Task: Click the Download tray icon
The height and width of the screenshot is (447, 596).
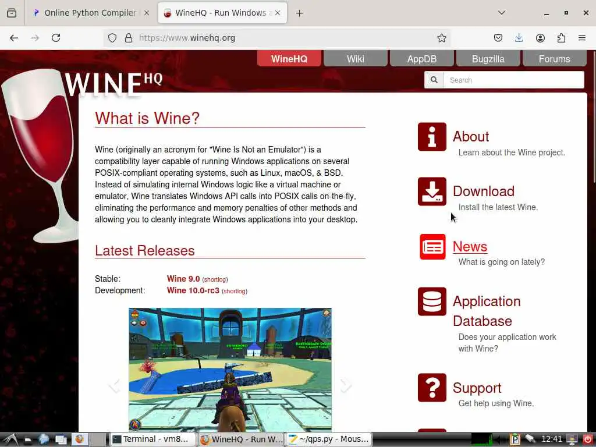Action: (432, 191)
